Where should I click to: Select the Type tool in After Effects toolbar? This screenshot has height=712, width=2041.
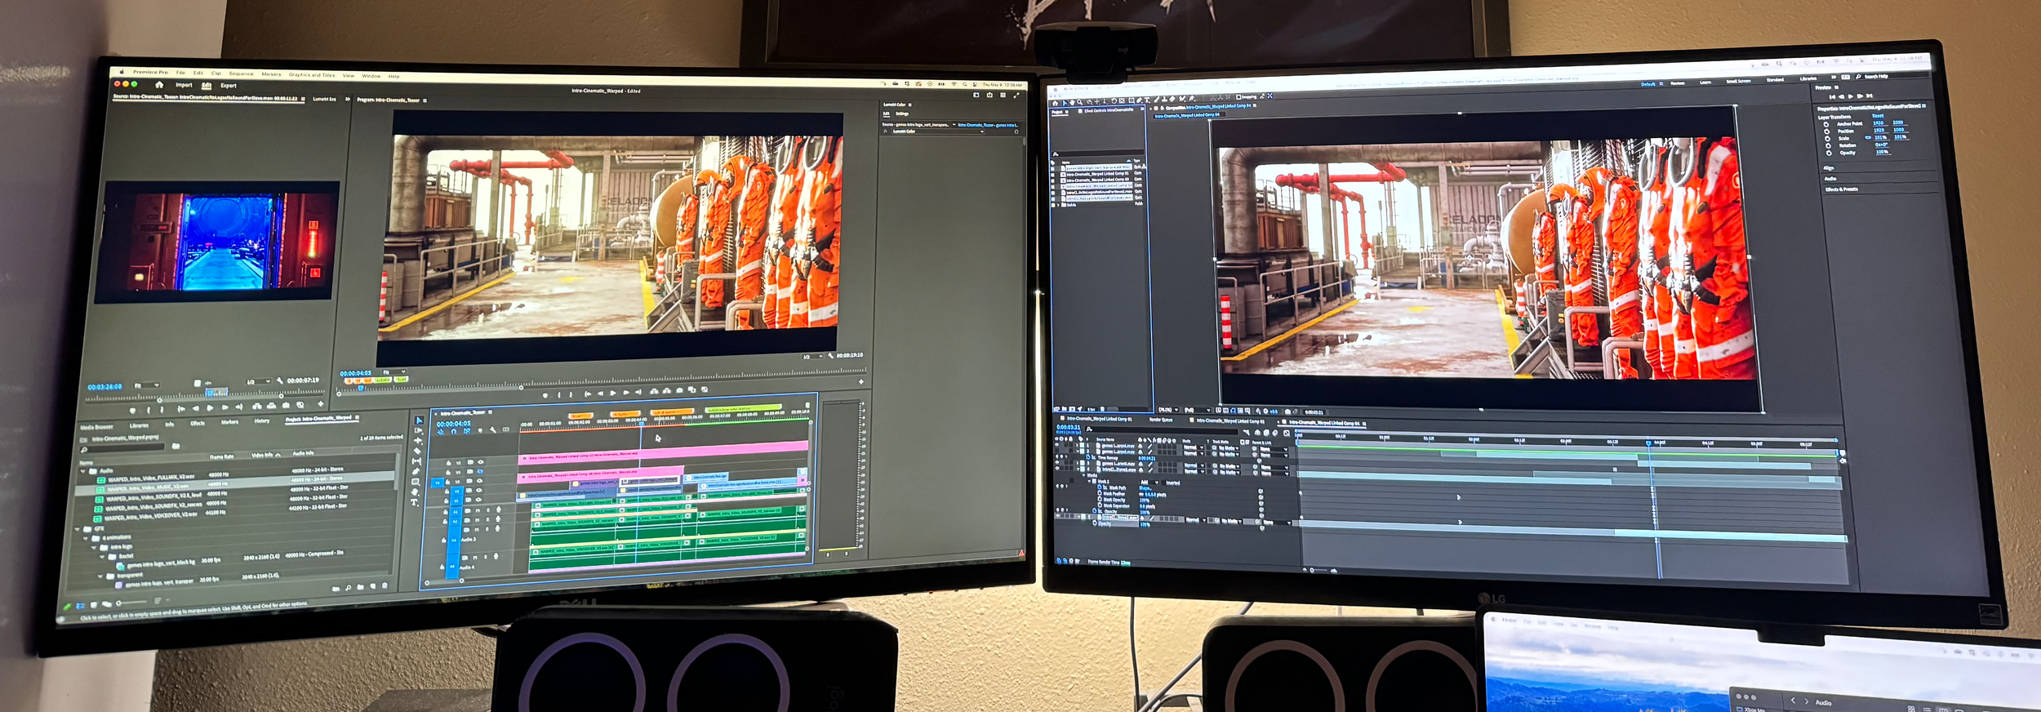point(1147,100)
